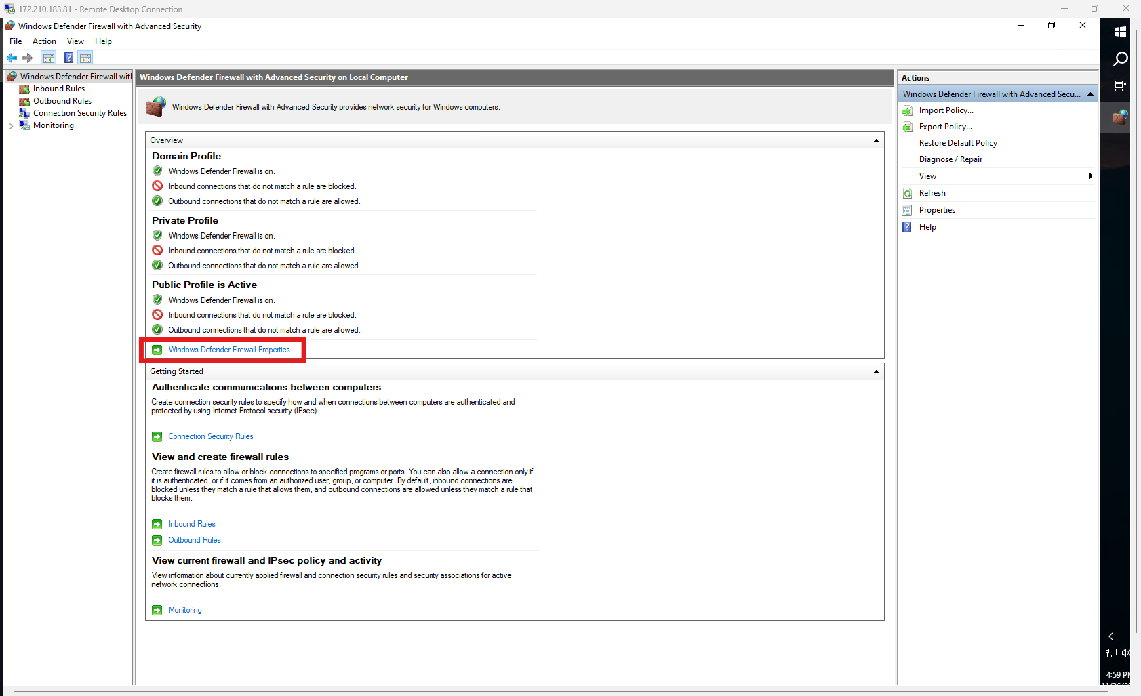Click the large firewall icon in description banner
This screenshot has width=1141, height=696.
click(x=156, y=106)
